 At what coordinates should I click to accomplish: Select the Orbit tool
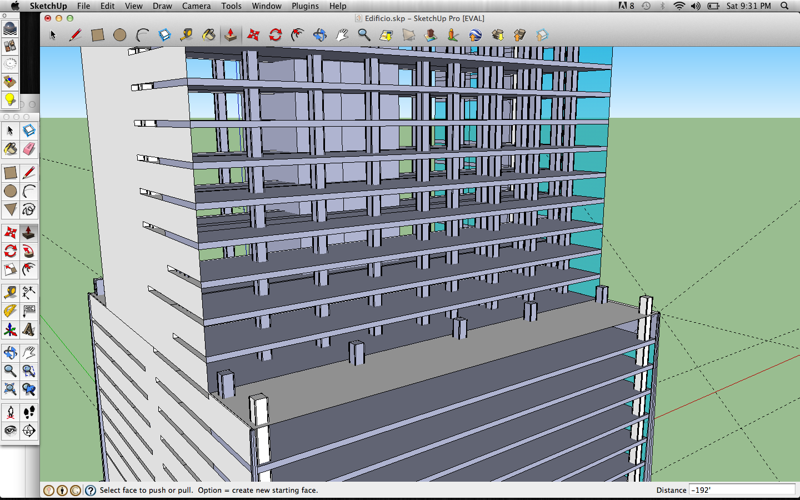pyautogui.click(x=10, y=352)
